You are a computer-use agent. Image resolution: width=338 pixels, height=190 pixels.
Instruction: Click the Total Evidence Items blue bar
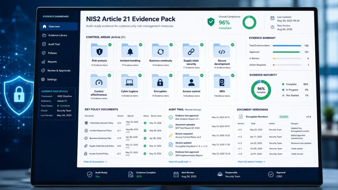tap(287, 46)
